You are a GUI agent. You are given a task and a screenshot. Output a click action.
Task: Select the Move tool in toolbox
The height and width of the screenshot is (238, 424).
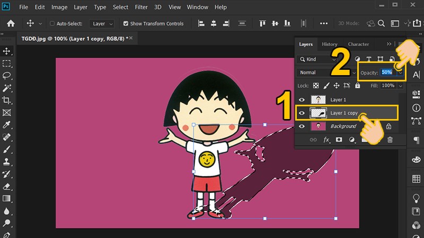click(6, 51)
